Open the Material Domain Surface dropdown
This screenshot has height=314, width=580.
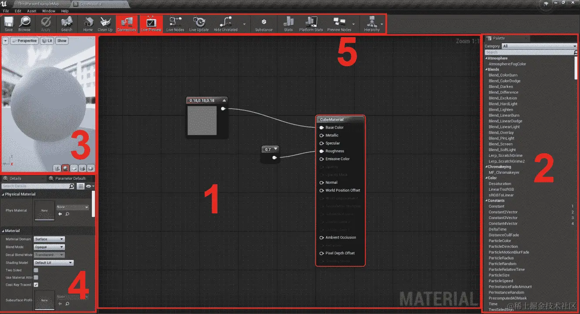(49, 239)
